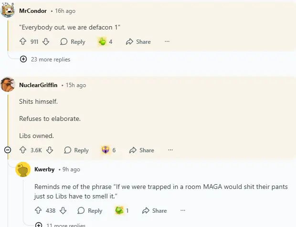This screenshot has width=296, height=227.
Task: Collapse NuclearGriffin's comment thread
Action: (8, 150)
